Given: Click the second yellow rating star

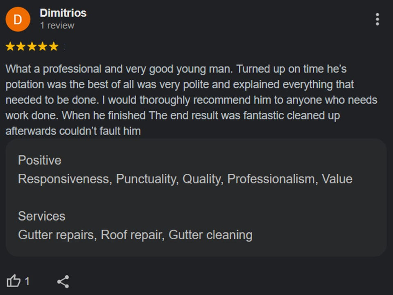Looking at the screenshot, I should [x=21, y=46].
